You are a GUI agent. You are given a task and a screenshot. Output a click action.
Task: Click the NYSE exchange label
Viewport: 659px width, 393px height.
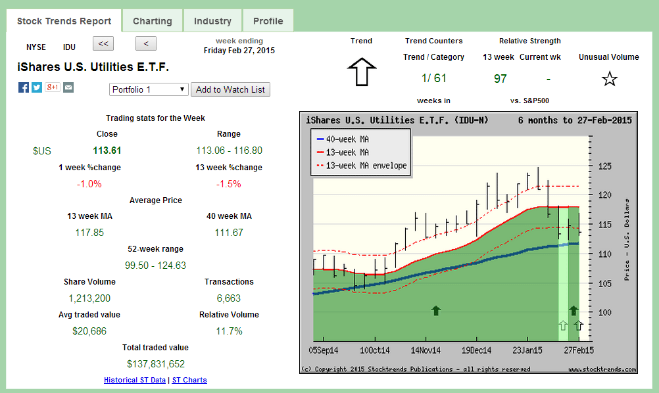(36, 47)
